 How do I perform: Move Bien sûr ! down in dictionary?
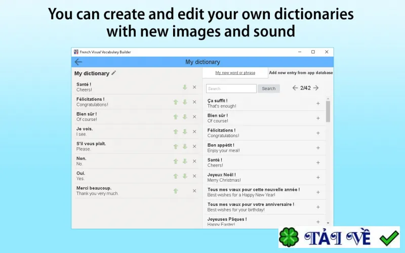(185, 117)
